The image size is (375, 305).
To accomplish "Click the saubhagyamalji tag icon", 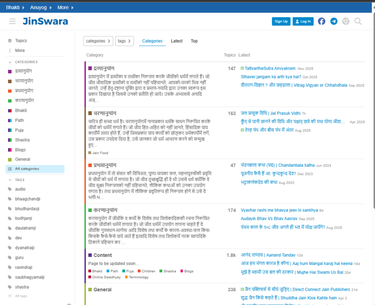I will (x=10, y=277).
